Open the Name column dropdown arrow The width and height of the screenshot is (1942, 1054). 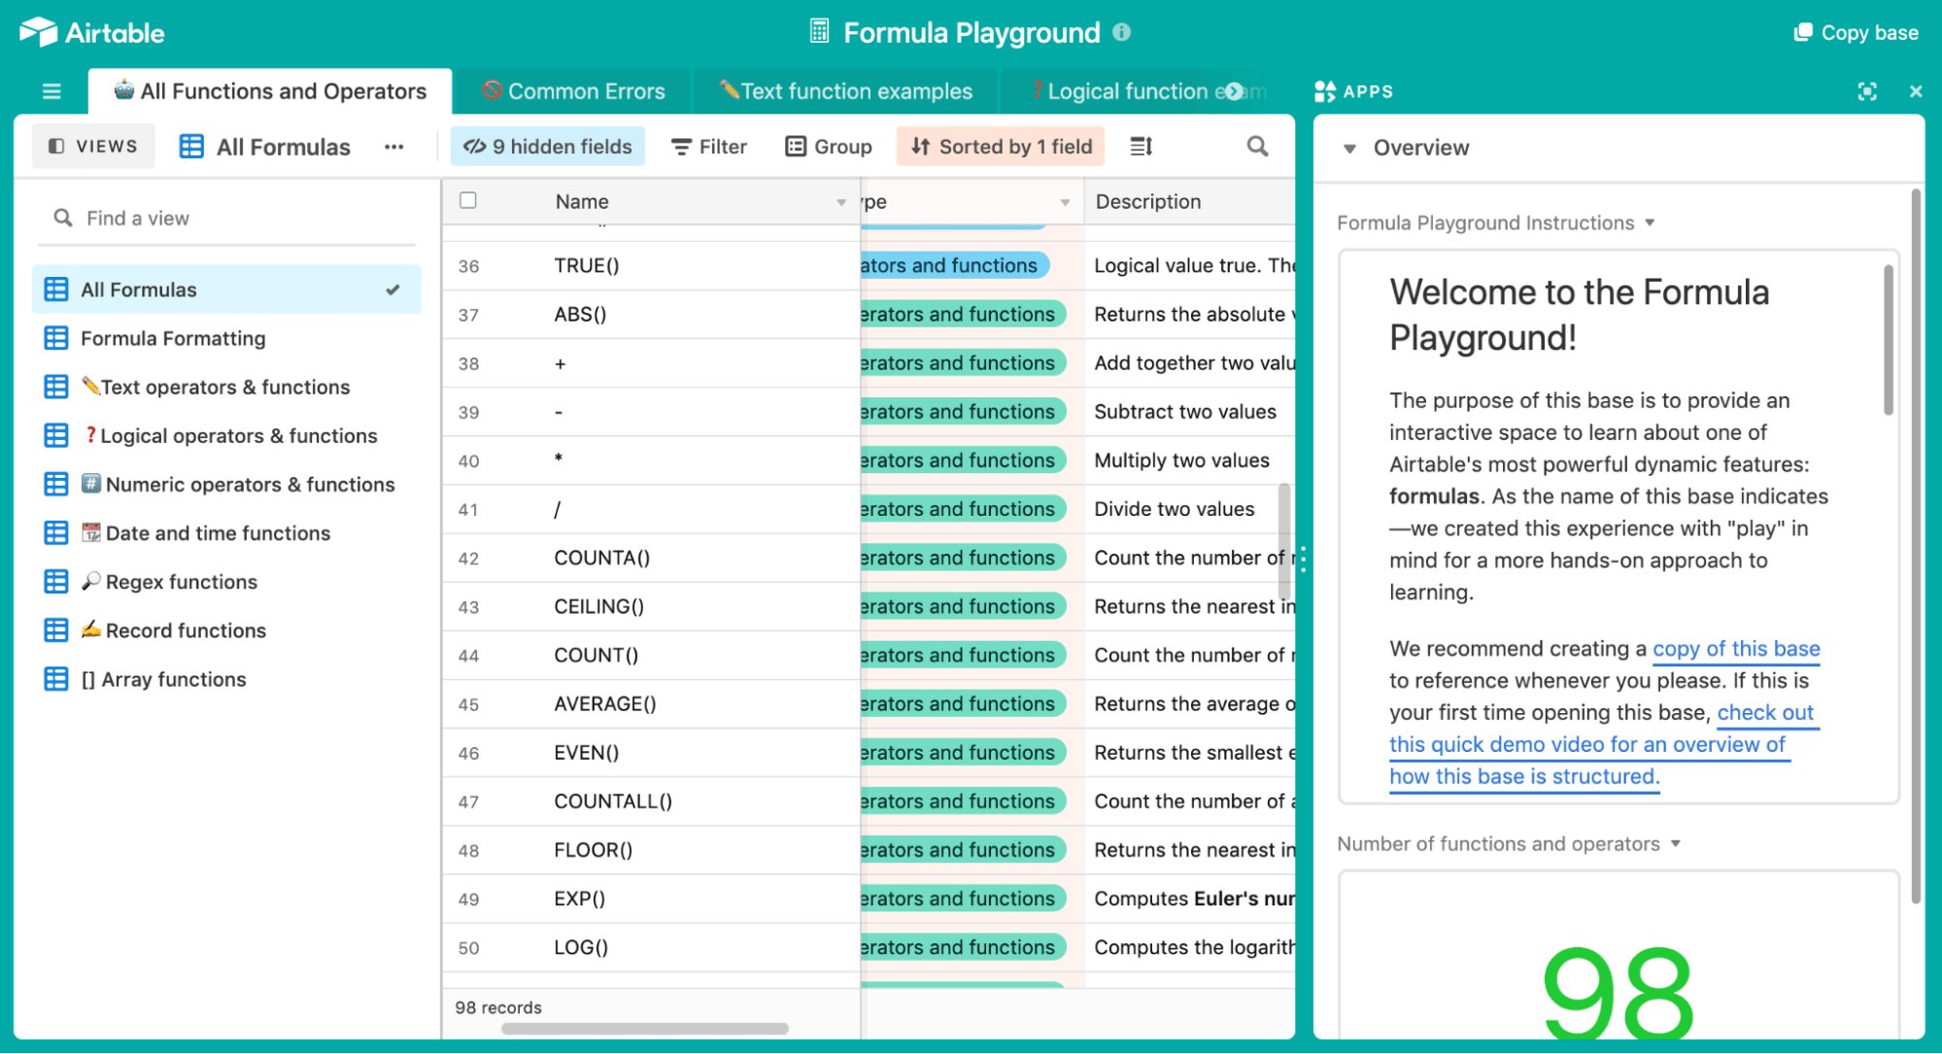[841, 202]
